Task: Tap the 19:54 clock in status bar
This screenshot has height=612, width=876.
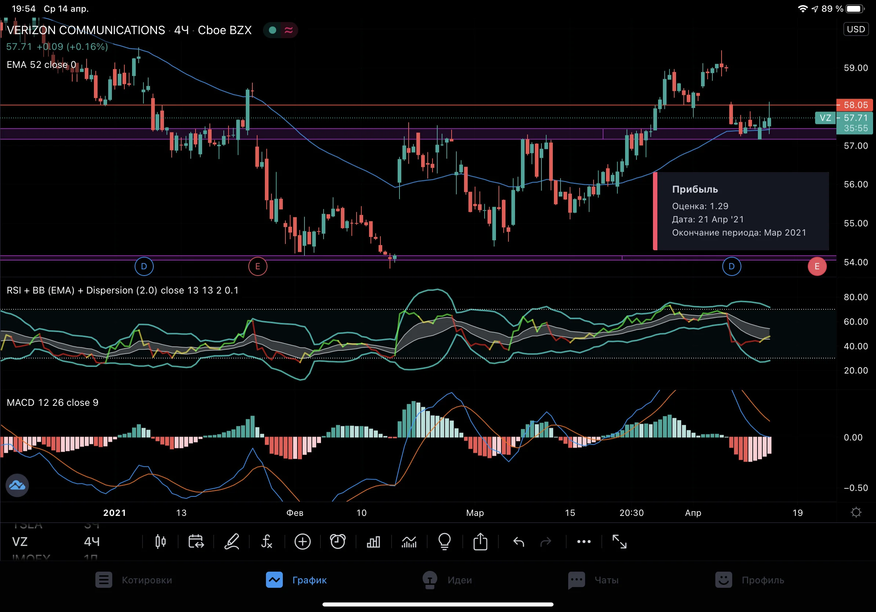Action: (23, 8)
